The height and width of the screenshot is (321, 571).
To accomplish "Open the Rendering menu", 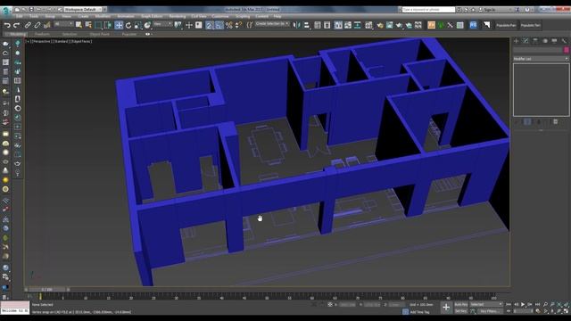I will (x=178, y=16).
